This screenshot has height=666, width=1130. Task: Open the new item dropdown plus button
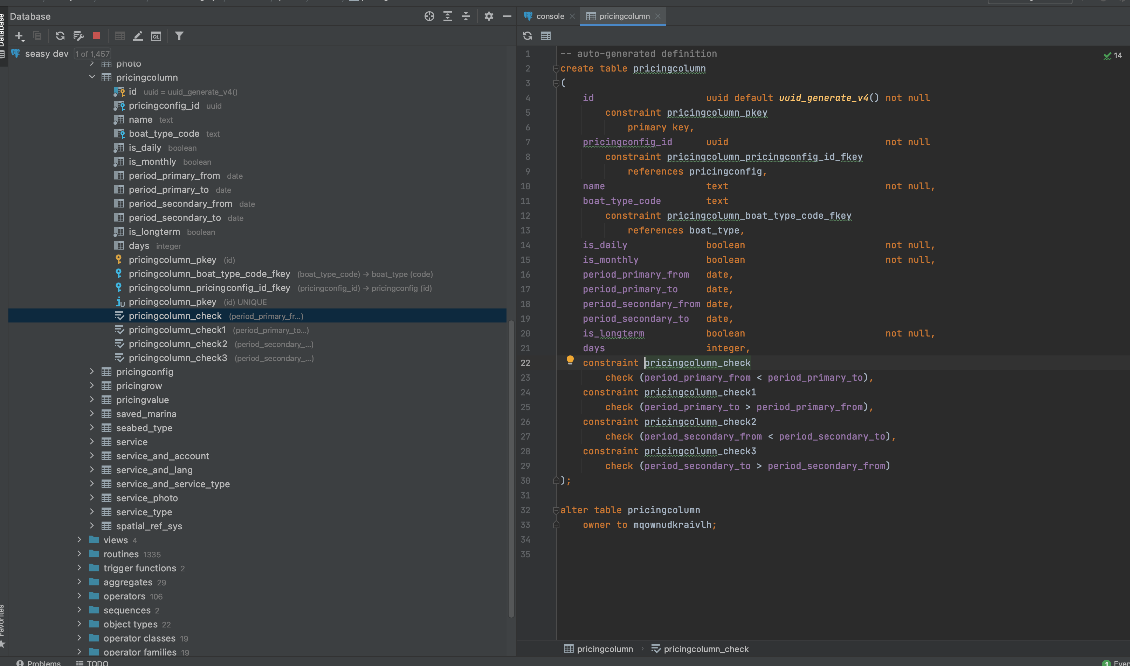click(19, 36)
